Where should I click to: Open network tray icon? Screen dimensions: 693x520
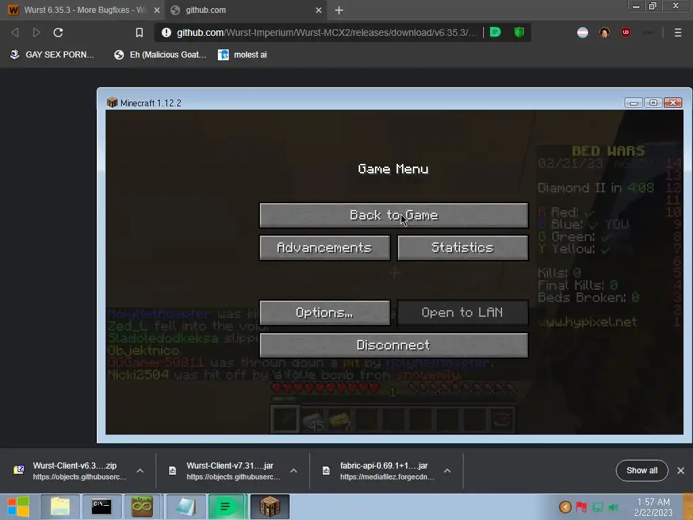click(598, 506)
